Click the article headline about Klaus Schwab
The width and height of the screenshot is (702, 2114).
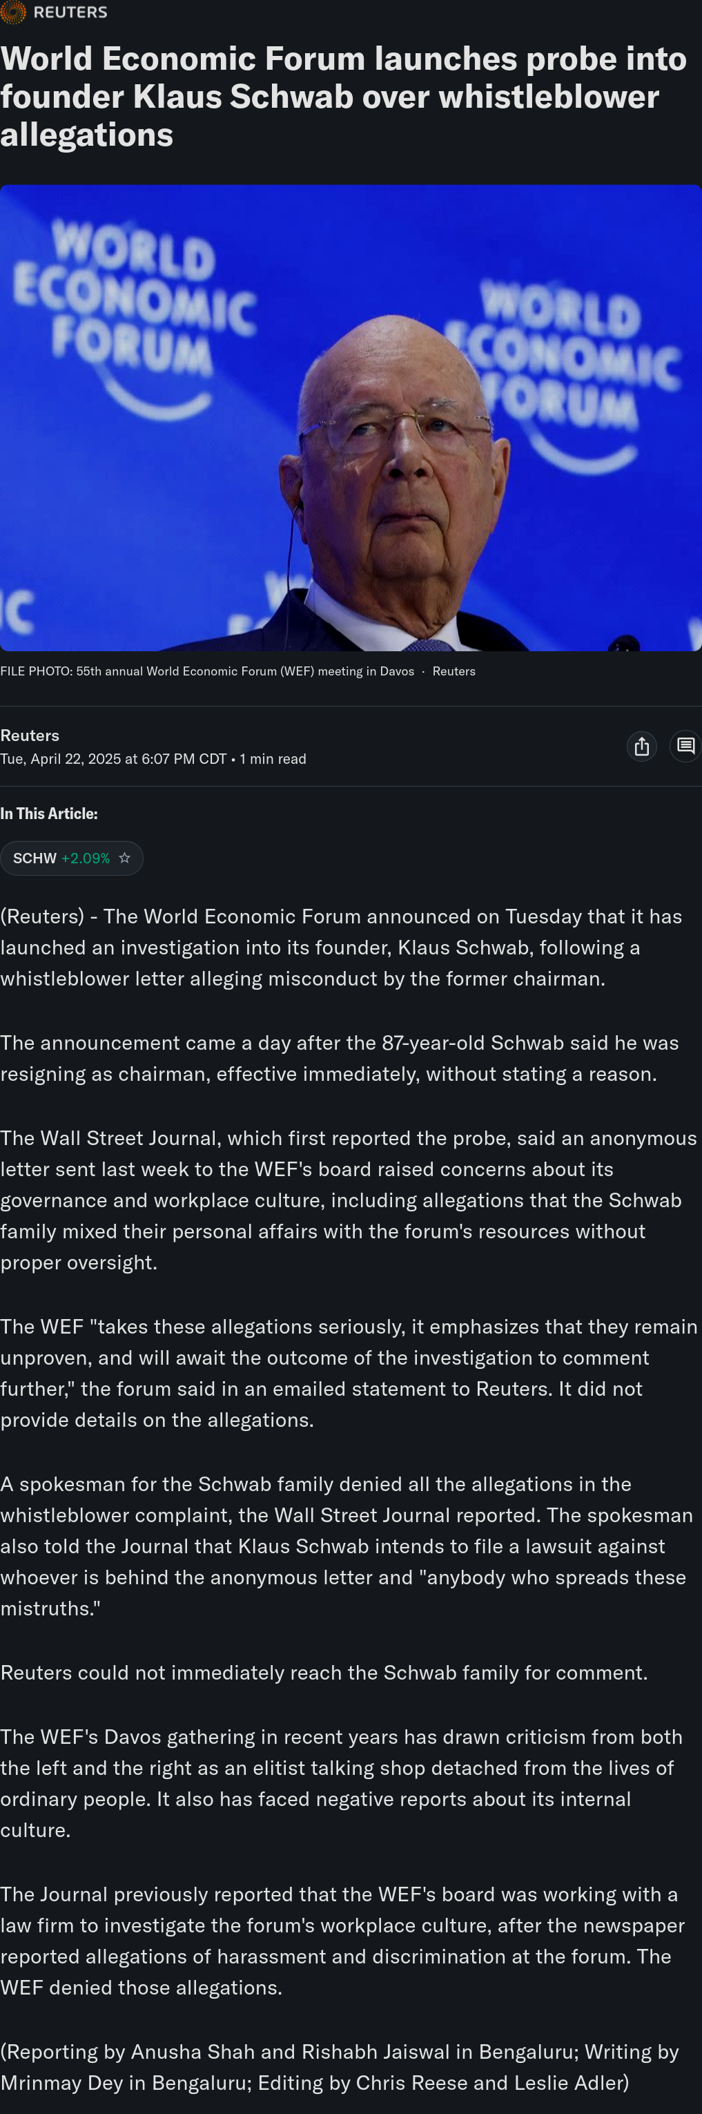(344, 96)
